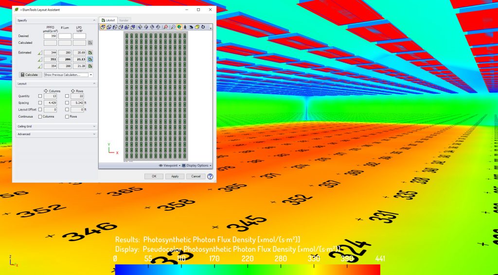This screenshot has height=275, width=498.
Task: Switch to the Render tab
Action: point(124,20)
